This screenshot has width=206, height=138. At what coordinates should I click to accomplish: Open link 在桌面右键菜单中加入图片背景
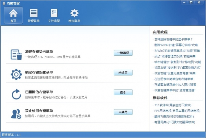(x=175, y=85)
